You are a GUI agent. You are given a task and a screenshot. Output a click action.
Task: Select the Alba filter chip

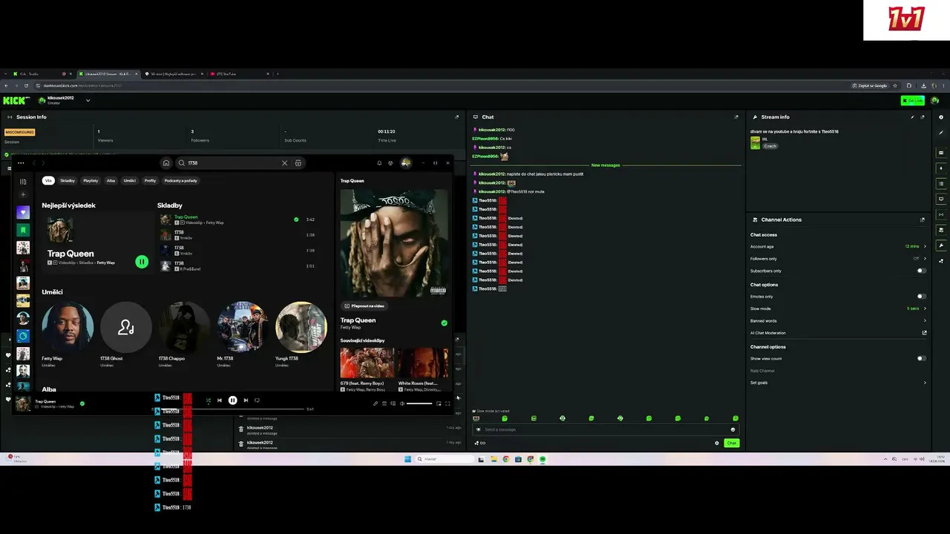coord(111,180)
